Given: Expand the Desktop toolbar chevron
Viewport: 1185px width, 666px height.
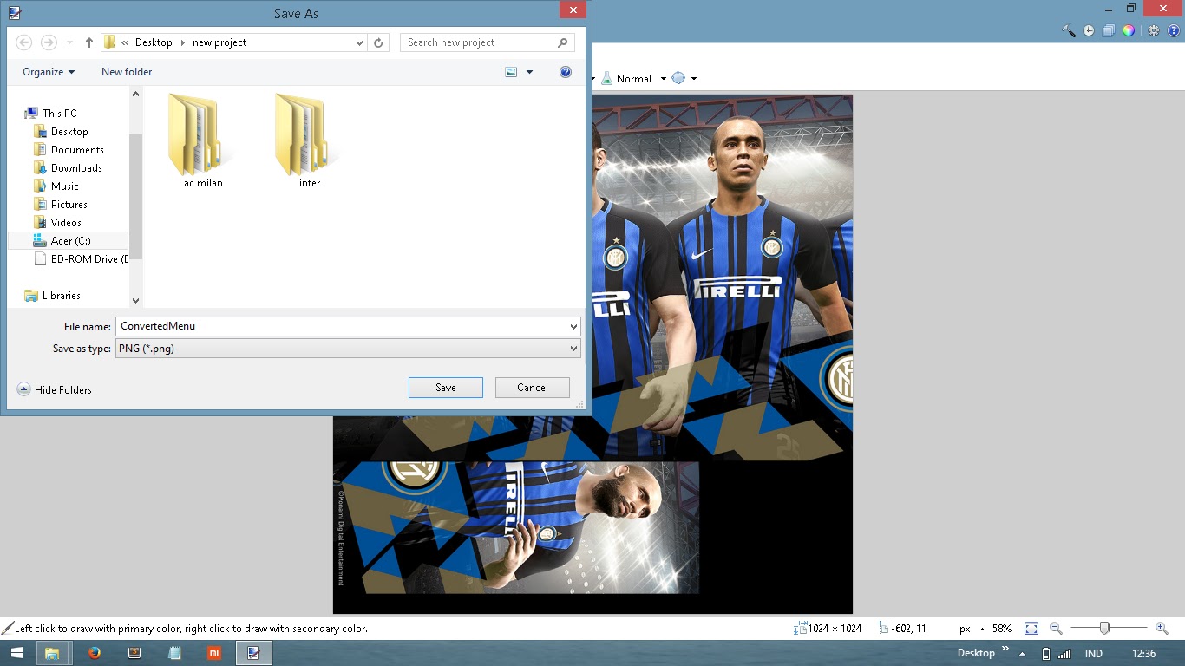Looking at the screenshot, I should pos(1005,649).
